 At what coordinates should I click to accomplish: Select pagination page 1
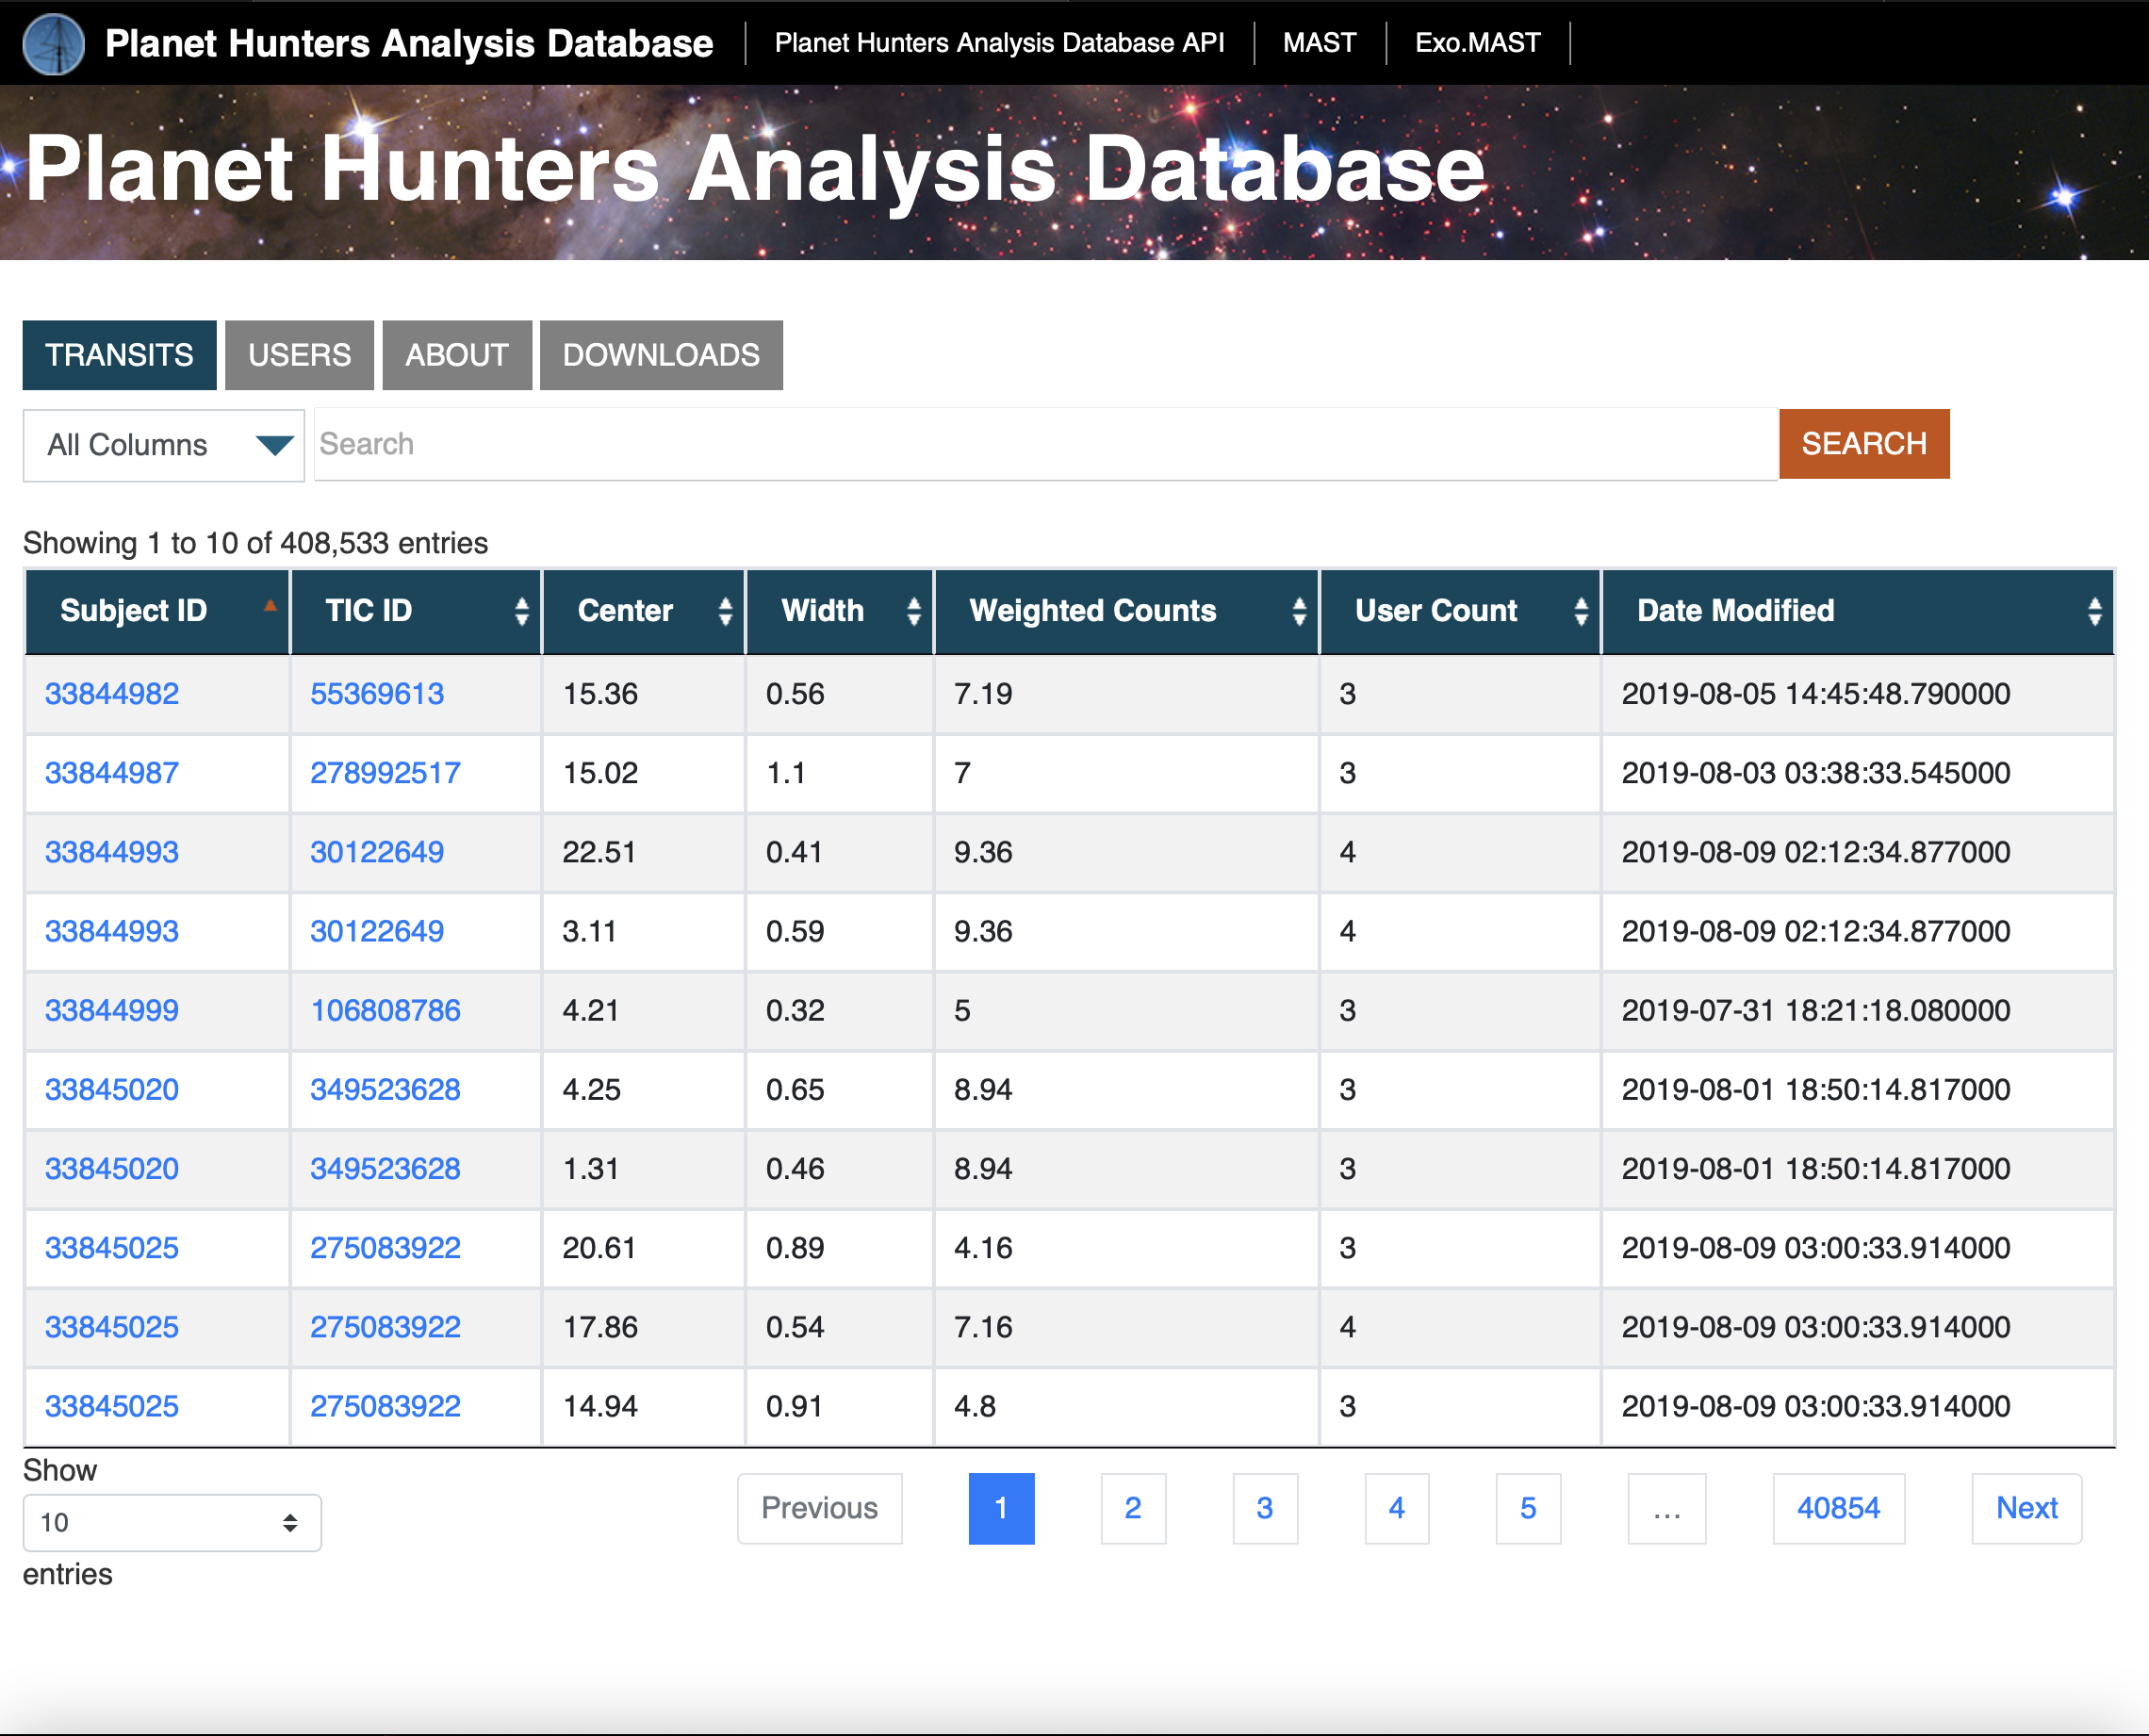(1001, 1508)
